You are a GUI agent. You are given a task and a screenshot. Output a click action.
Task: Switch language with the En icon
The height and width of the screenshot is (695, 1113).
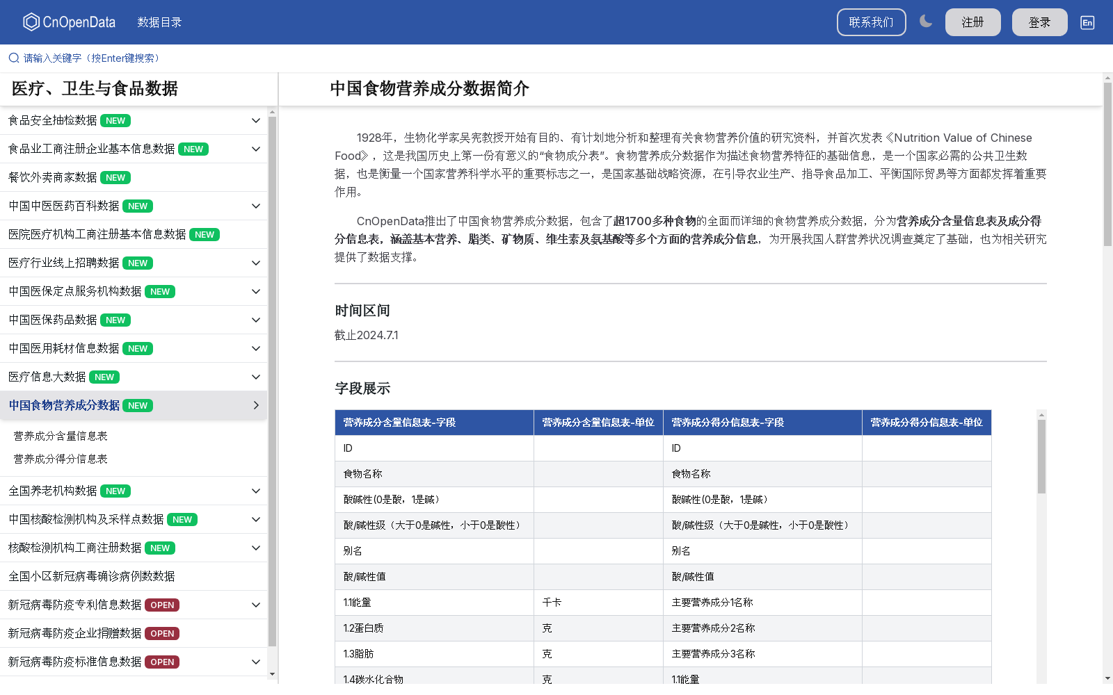(x=1087, y=22)
